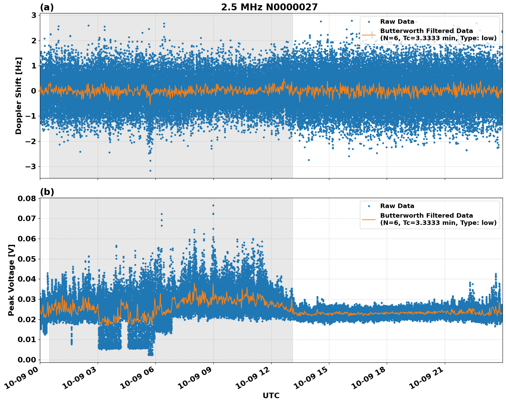Click the 0.08 tick on Peak Voltage axis

point(28,198)
